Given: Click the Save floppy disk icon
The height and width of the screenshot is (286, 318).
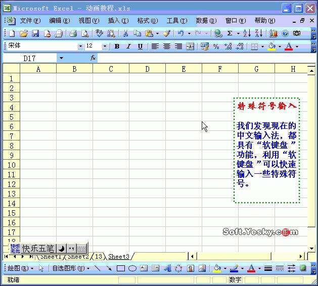Looking at the screenshot, I should tap(35, 33).
